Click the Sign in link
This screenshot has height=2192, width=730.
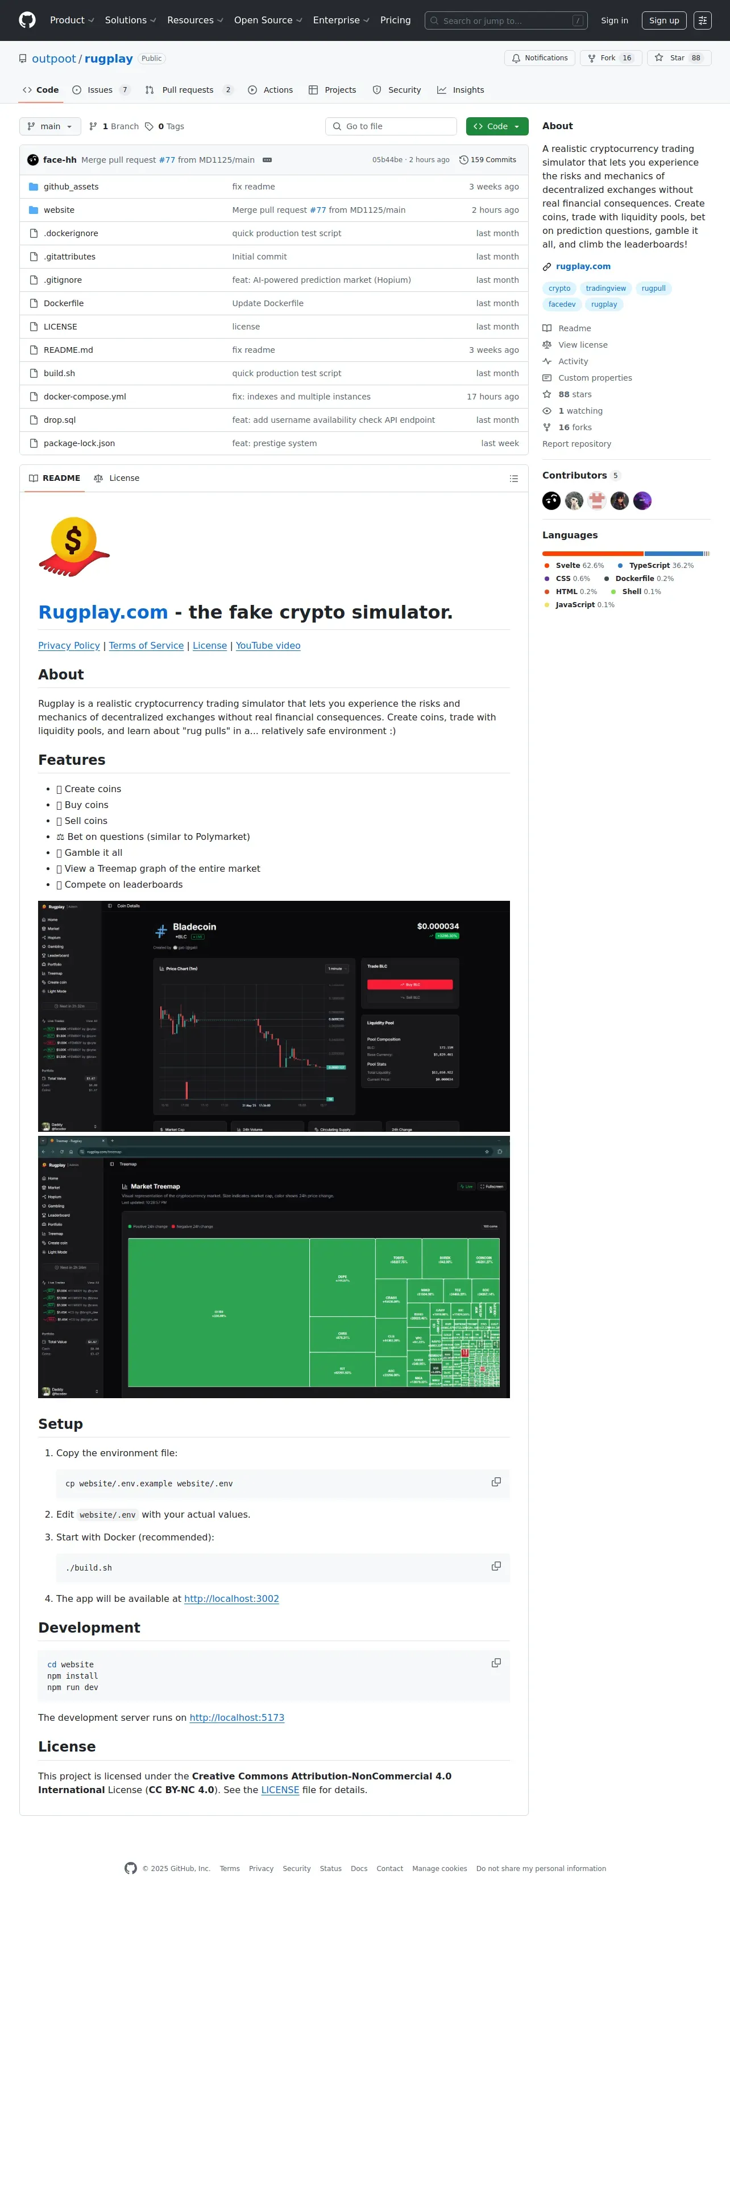point(615,20)
